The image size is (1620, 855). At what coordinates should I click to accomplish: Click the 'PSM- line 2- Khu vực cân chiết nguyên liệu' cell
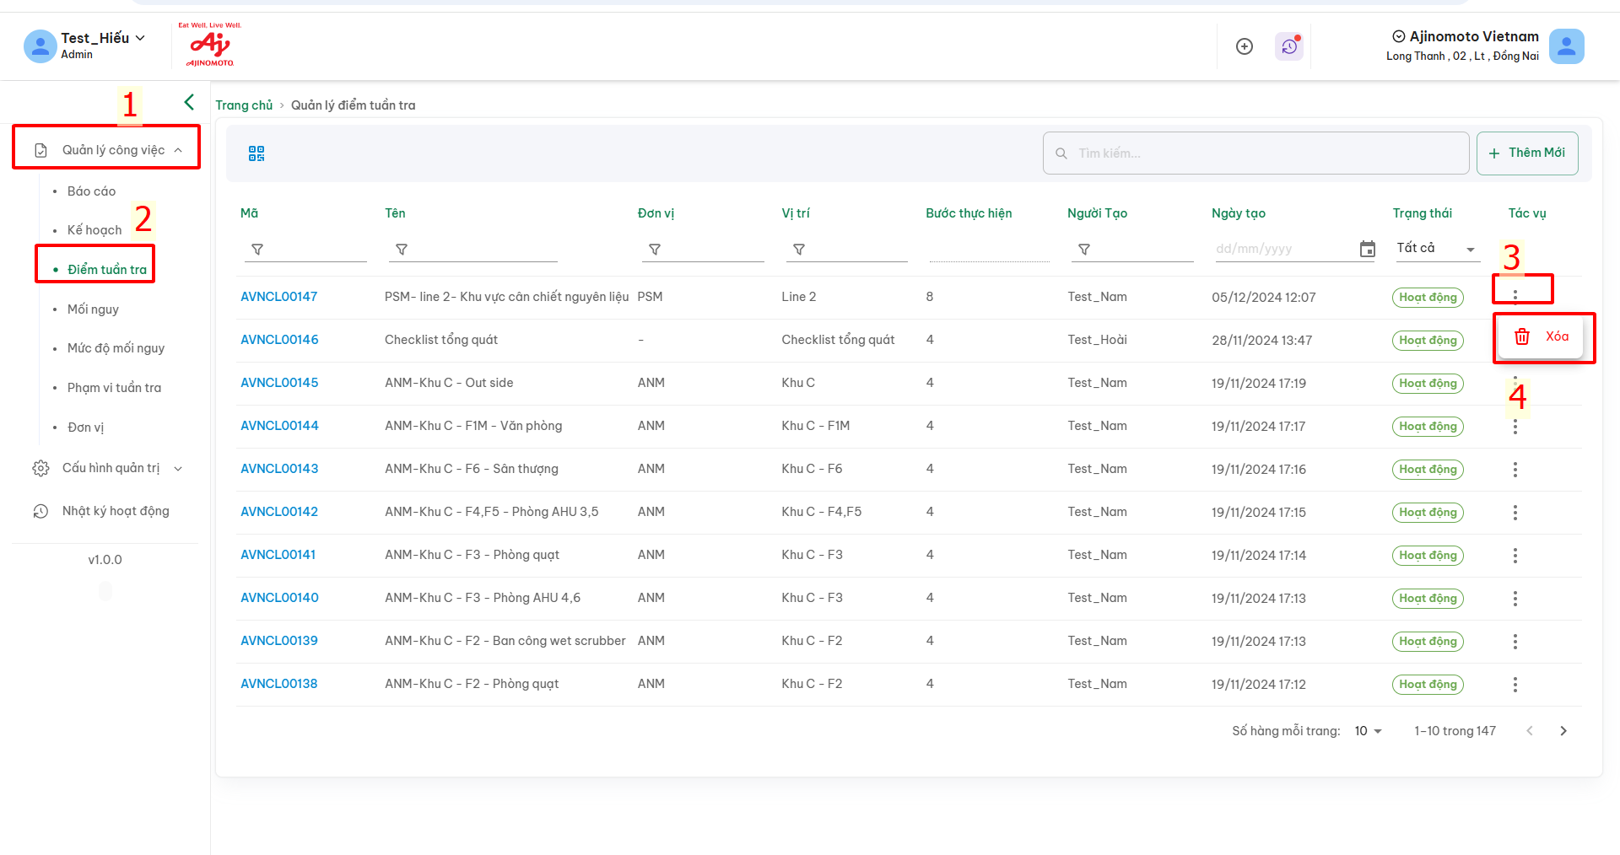pos(506,297)
